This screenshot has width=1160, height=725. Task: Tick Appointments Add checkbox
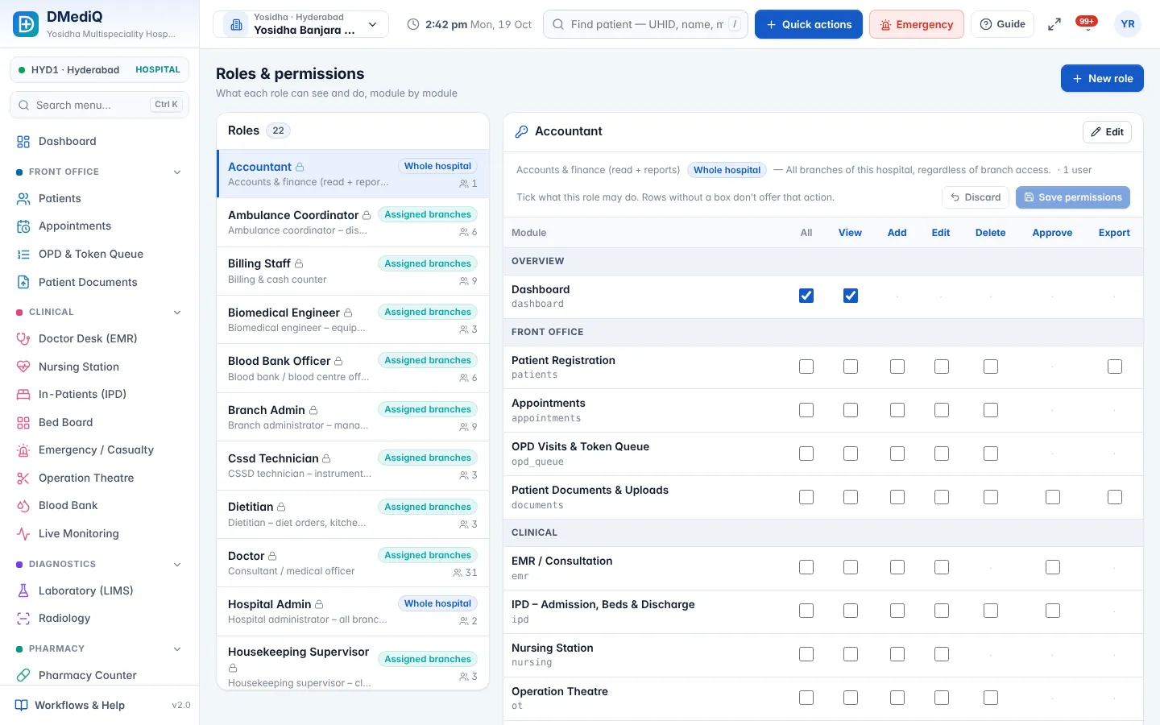coord(897,410)
